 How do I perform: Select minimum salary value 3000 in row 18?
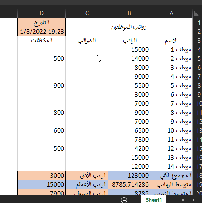(x=41, y=175)
